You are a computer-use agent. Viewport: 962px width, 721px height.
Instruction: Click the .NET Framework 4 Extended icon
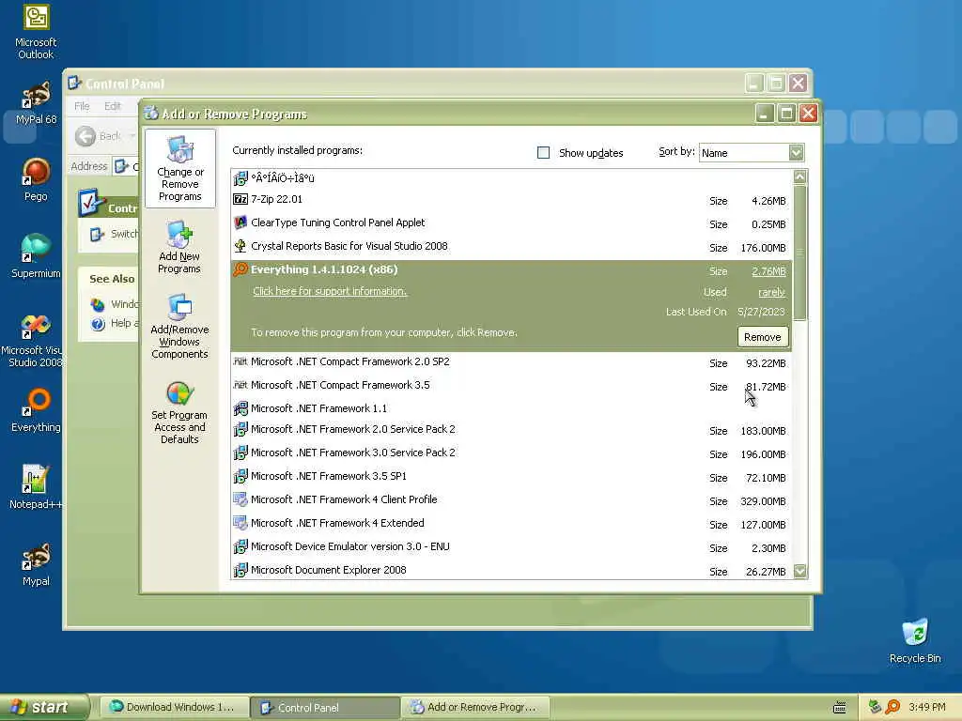[x=240, y=523]
